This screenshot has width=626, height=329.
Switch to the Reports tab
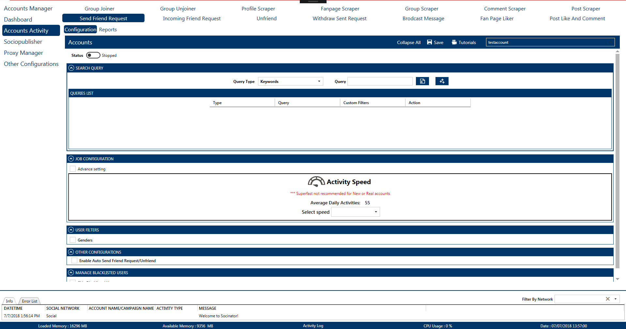tap(108, 29)
